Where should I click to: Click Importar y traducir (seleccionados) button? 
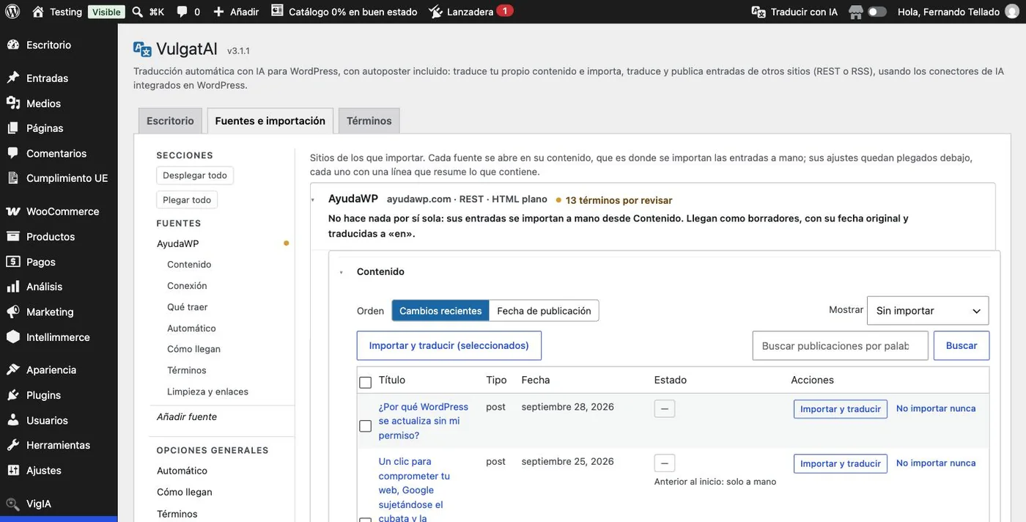pos(449,345)
